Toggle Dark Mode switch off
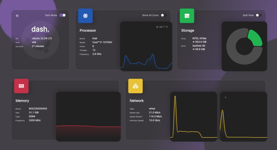This screenshot has width=277, height=150. click(62, 15)
